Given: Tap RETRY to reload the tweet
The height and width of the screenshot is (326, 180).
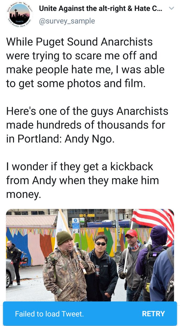Looking at the screenshot, I should pos(153,314).
